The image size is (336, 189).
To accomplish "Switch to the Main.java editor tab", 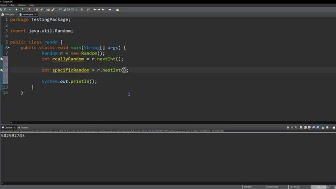I will click(x=8, y=14).
